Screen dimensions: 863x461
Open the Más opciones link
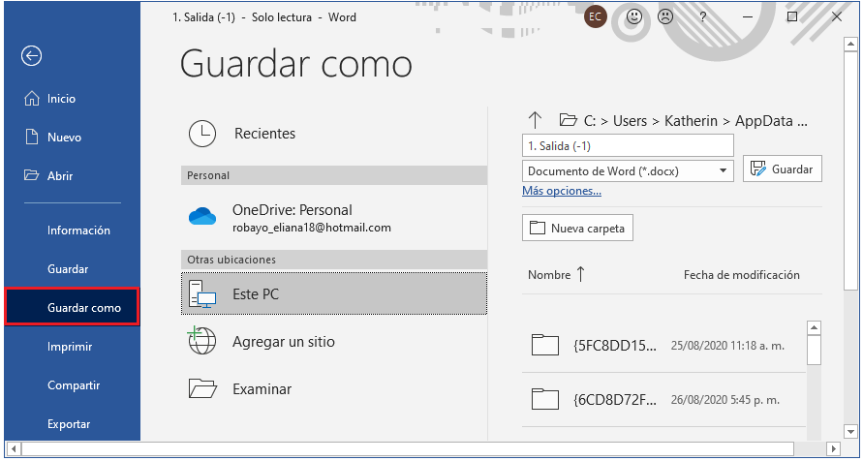[x=562, y=191]
